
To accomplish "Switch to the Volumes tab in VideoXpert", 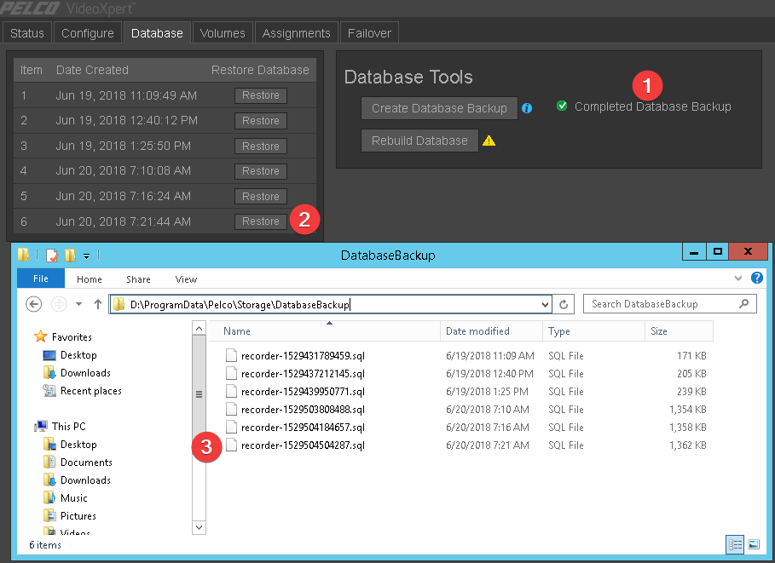I will [x=223, y=32].
